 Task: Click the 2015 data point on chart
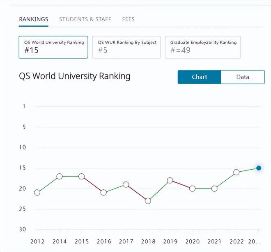click(x=81, y=177)
